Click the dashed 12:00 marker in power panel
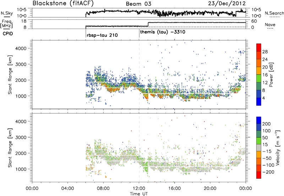This screenshot has width=284, height=196. click(139, 74)
